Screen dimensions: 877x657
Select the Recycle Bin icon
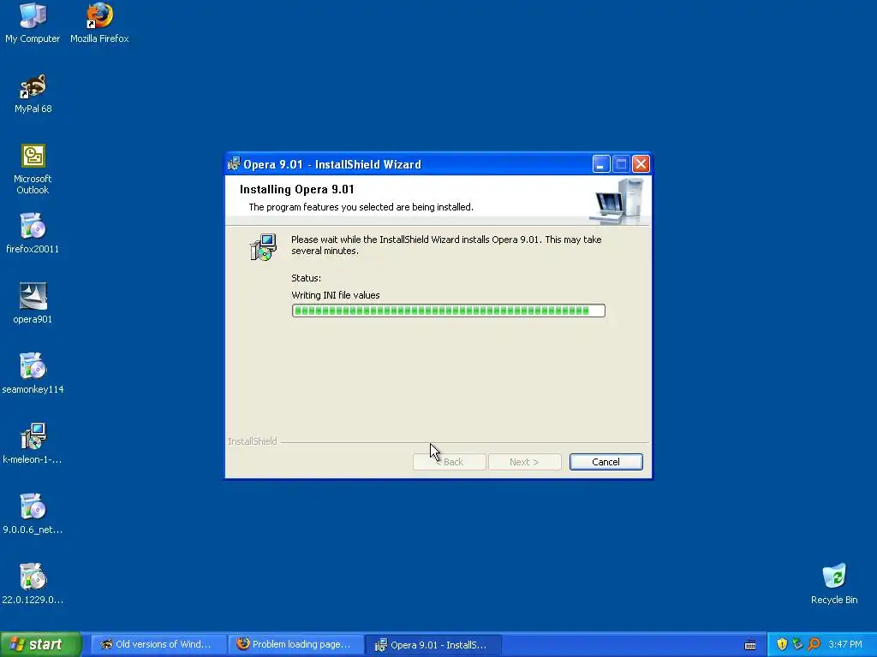(834, 584)
